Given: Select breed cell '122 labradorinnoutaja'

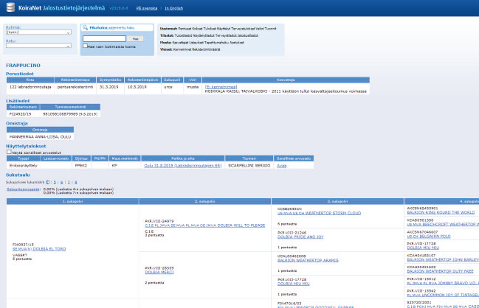Looking at the screenshot, I should [x=30, y=87].
